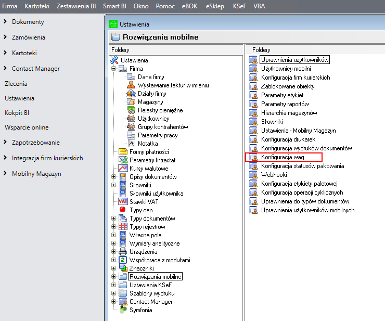Select Użytkownicy mobilni in folder list
This screenshot has width=385, height=321.
click(286, 69)
